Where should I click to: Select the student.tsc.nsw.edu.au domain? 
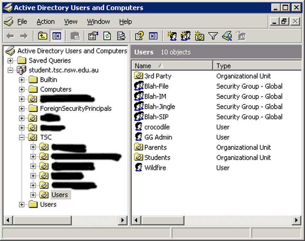click(x=64, y=70)
